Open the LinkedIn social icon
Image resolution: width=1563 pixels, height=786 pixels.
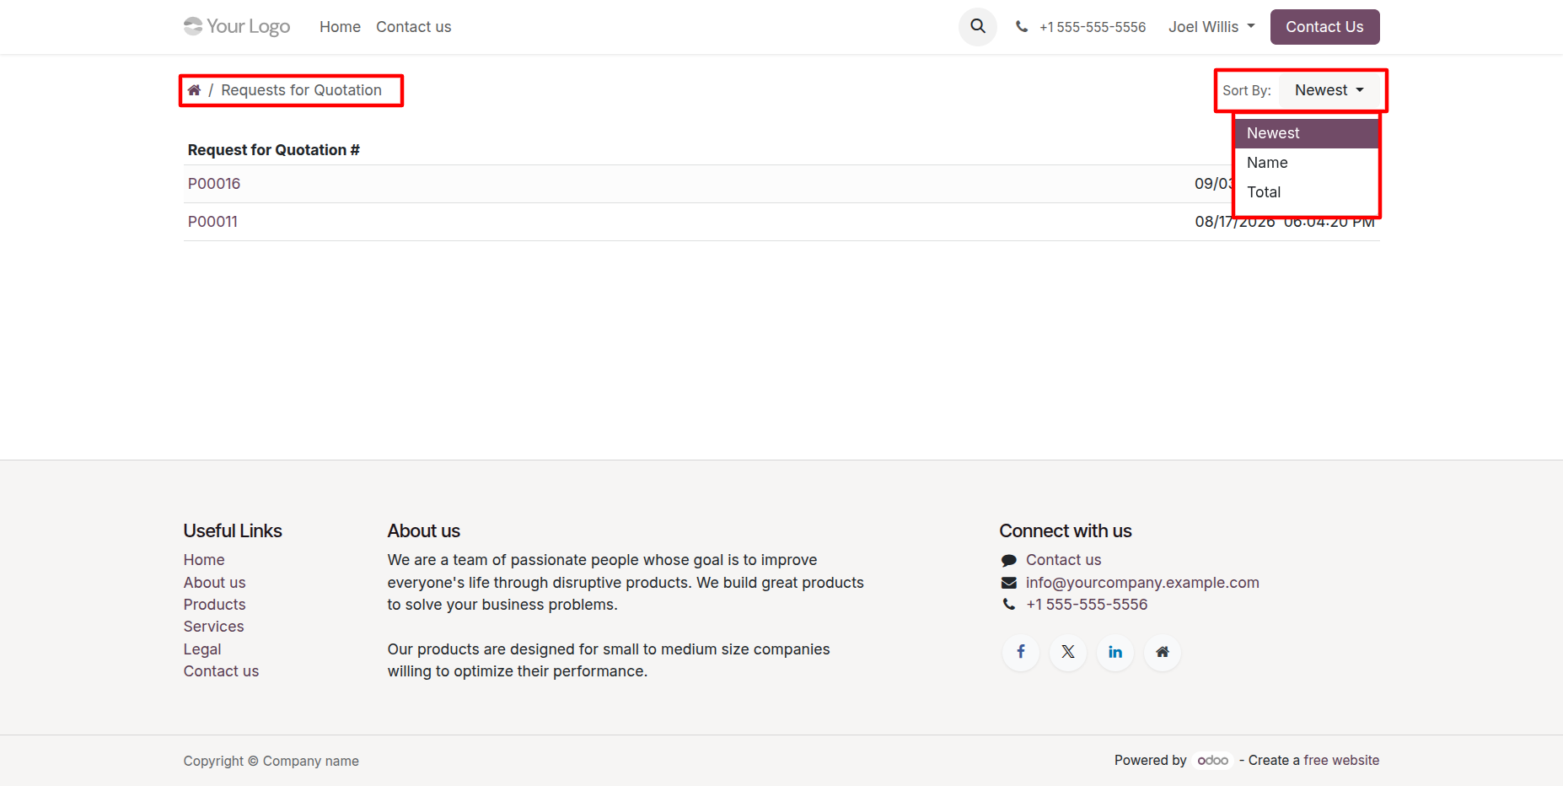[x=1115, y=652]
